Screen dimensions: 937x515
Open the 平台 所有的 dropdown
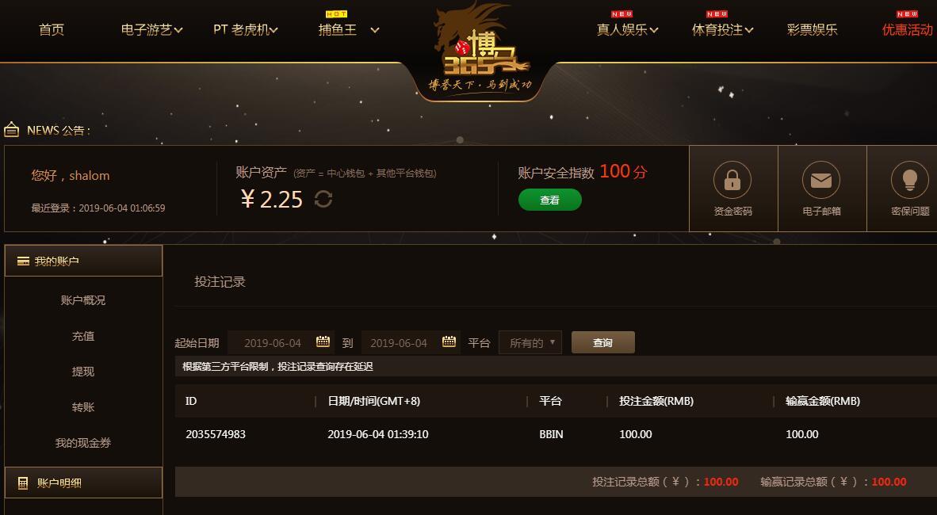pos(530,343)
